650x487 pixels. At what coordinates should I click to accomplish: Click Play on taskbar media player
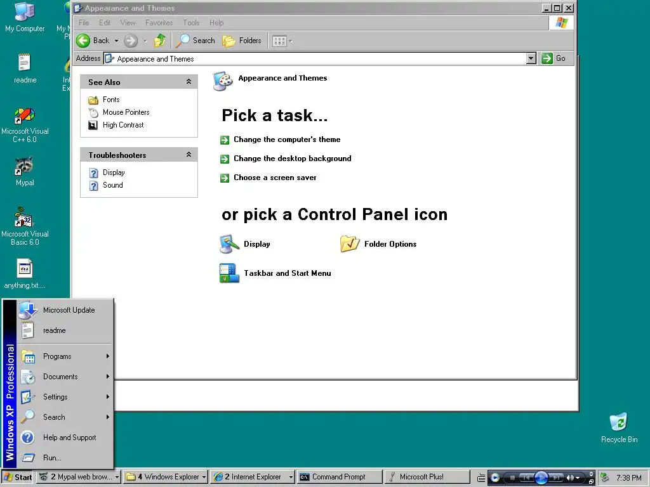coord(541,477)
